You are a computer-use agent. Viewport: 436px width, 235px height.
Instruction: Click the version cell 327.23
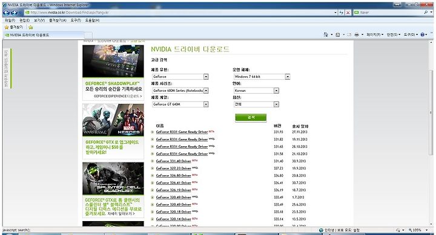(279, 168)
